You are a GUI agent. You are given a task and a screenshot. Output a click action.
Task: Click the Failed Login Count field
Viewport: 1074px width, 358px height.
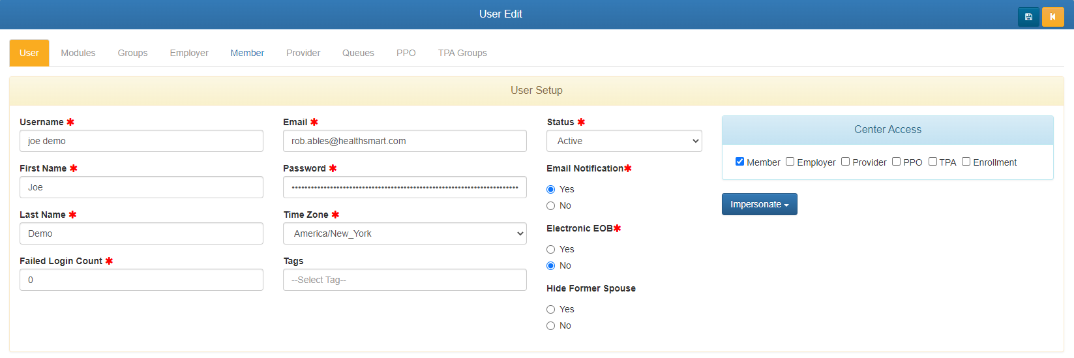[x=142, y=280]
